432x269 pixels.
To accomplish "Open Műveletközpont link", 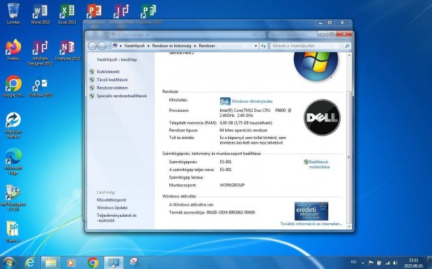I will coord(111,199).
